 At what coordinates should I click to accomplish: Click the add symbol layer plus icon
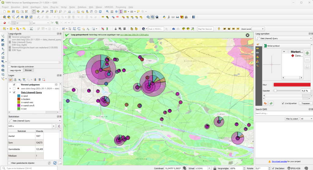click(307, 53)
